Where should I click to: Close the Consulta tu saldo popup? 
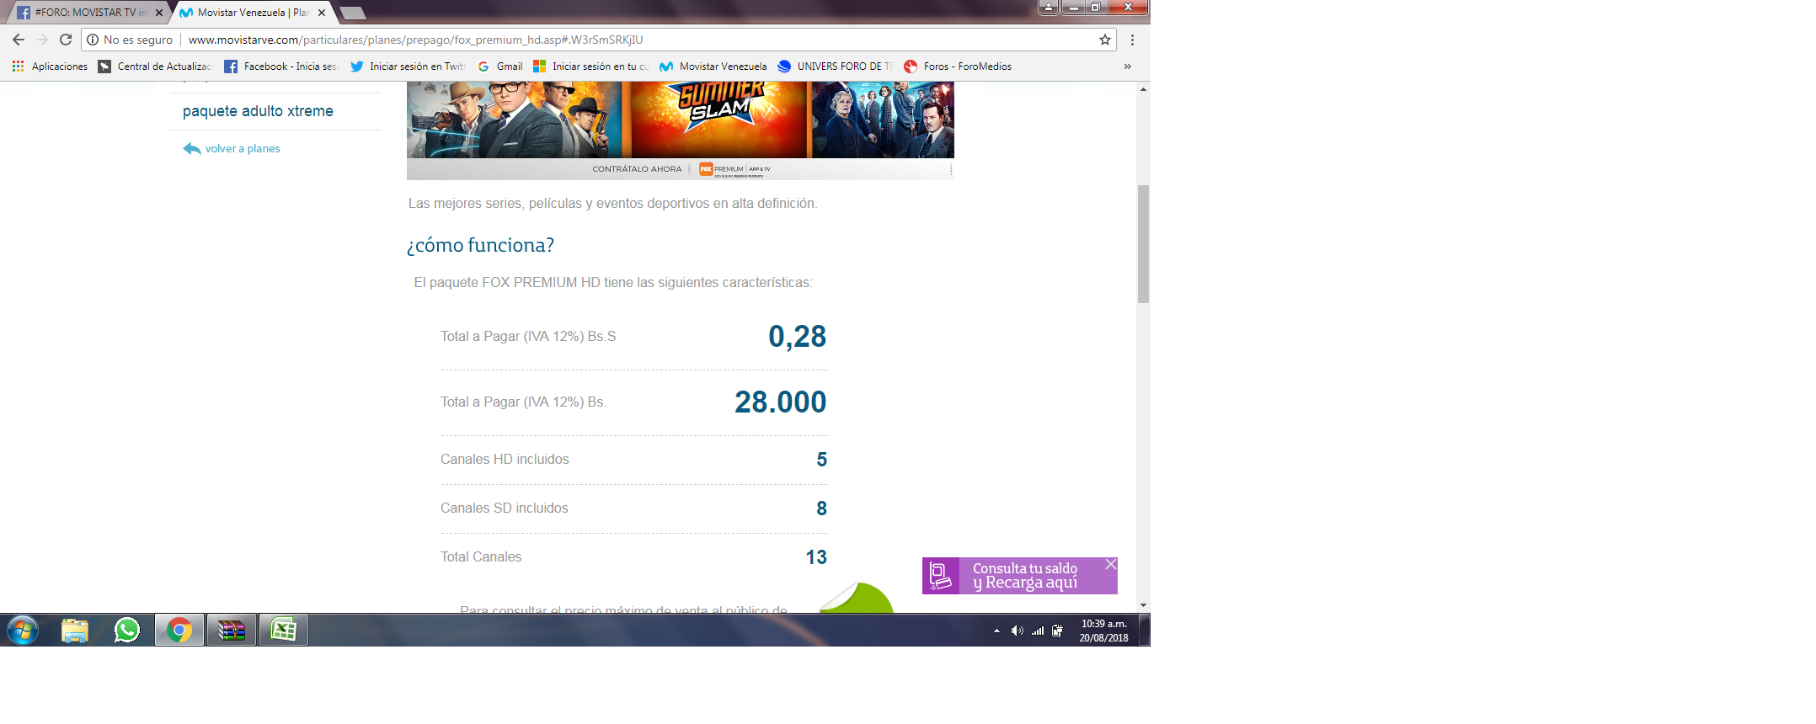(x=1110, y=564)
